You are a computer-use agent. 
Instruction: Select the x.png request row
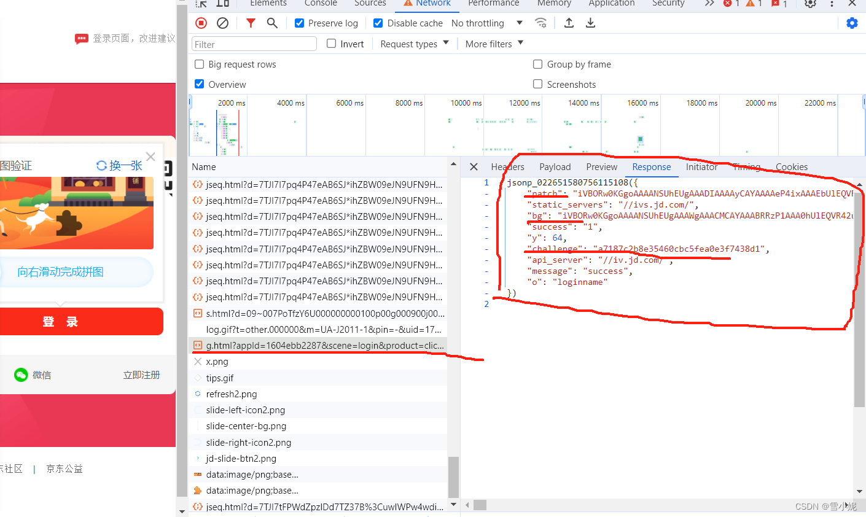tap(318, 362)
